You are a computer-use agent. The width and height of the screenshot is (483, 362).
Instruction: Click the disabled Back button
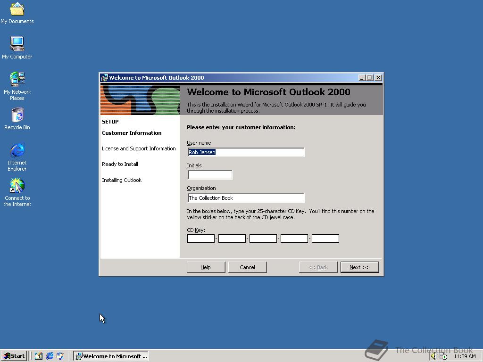point(318,267)
